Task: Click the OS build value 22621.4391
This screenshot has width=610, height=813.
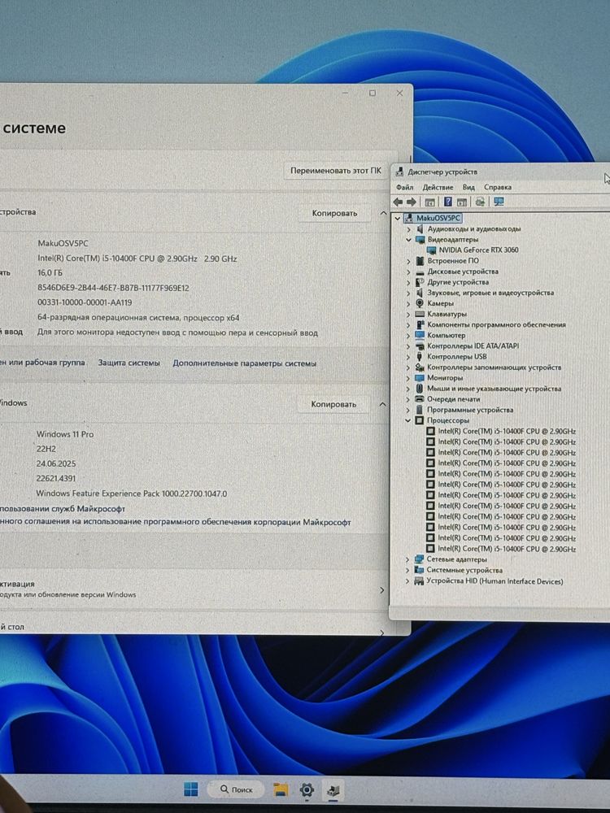Action: pyautogui.click(x=55, y=479)
